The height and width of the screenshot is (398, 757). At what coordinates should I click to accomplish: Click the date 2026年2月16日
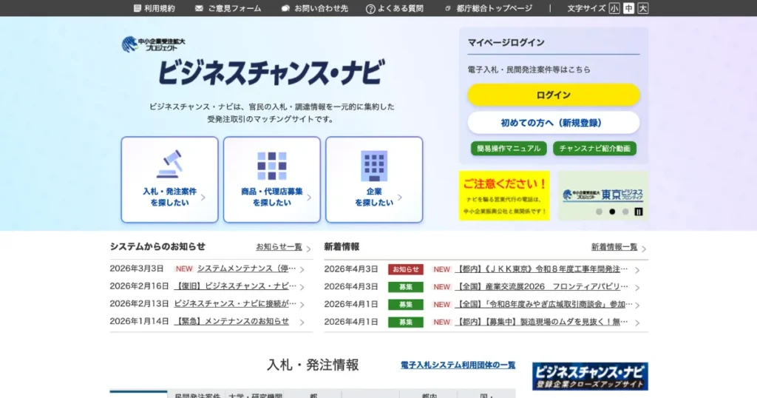(x=139, y=286)
